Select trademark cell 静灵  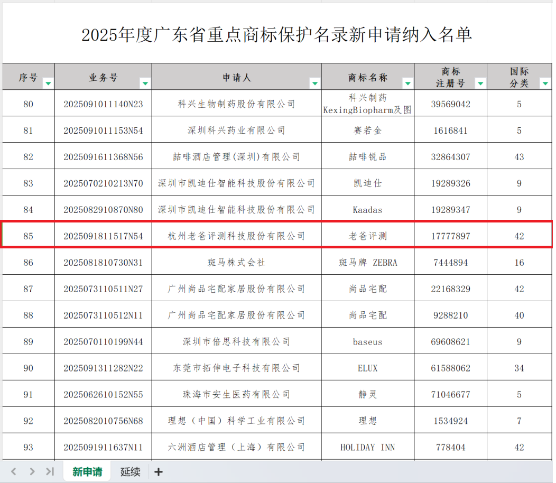pos(368,394)
